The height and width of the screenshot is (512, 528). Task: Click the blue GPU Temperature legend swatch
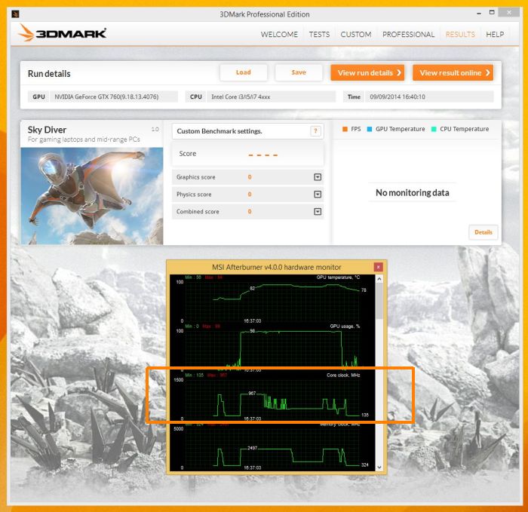(369, 129)
